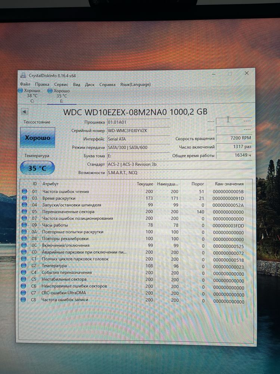Screen dimensions: 280x374
Task: Select the Переназначенные сектора row
Action: tap(133, 212)
